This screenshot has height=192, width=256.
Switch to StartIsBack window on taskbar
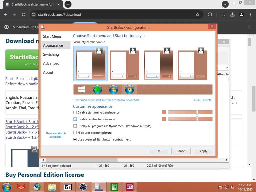point(98,187)
